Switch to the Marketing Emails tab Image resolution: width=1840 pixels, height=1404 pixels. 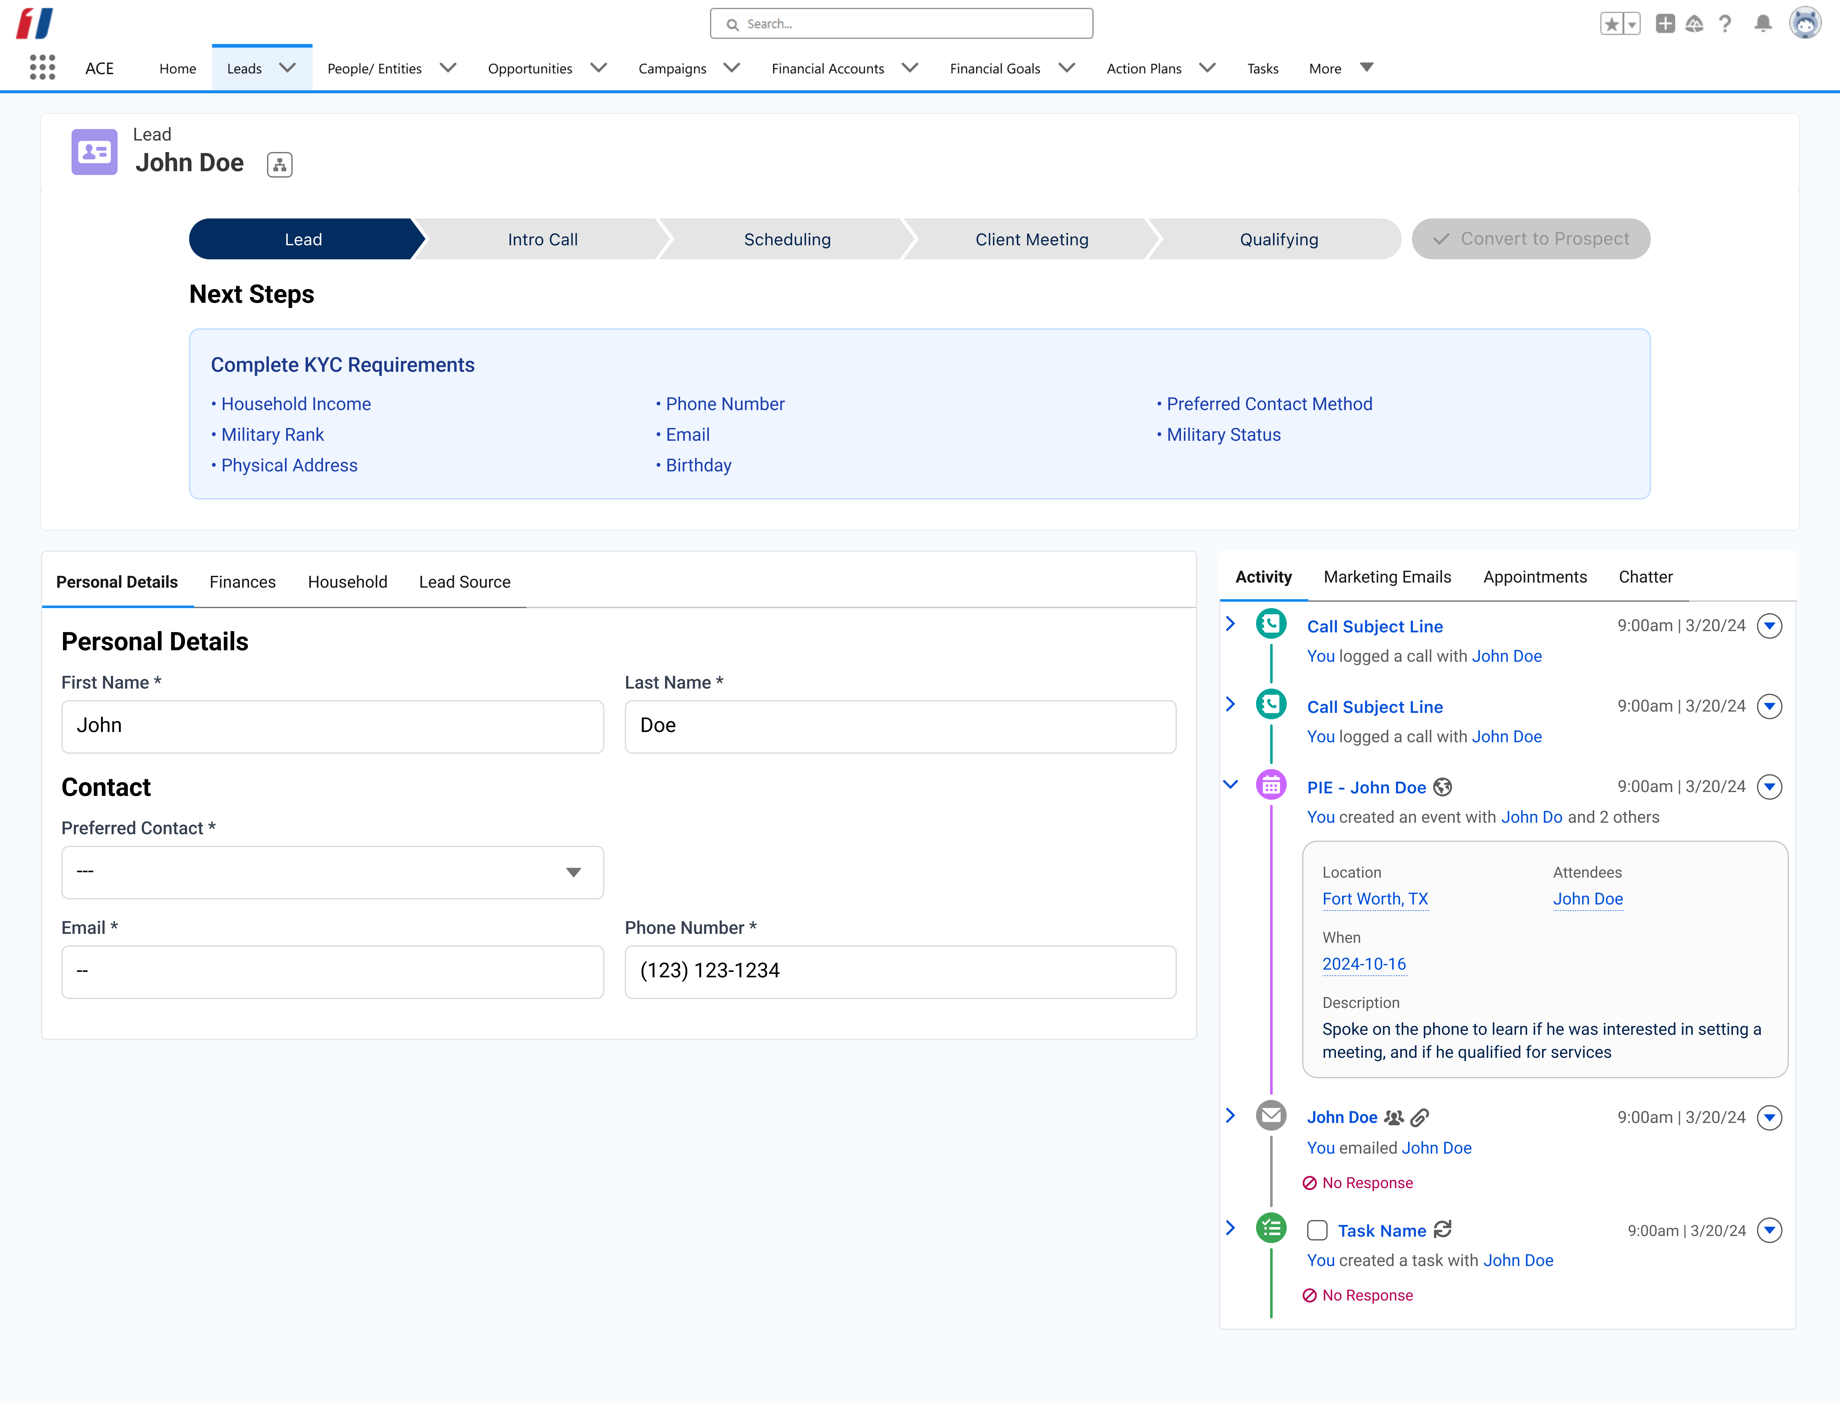pos(1387,577)
